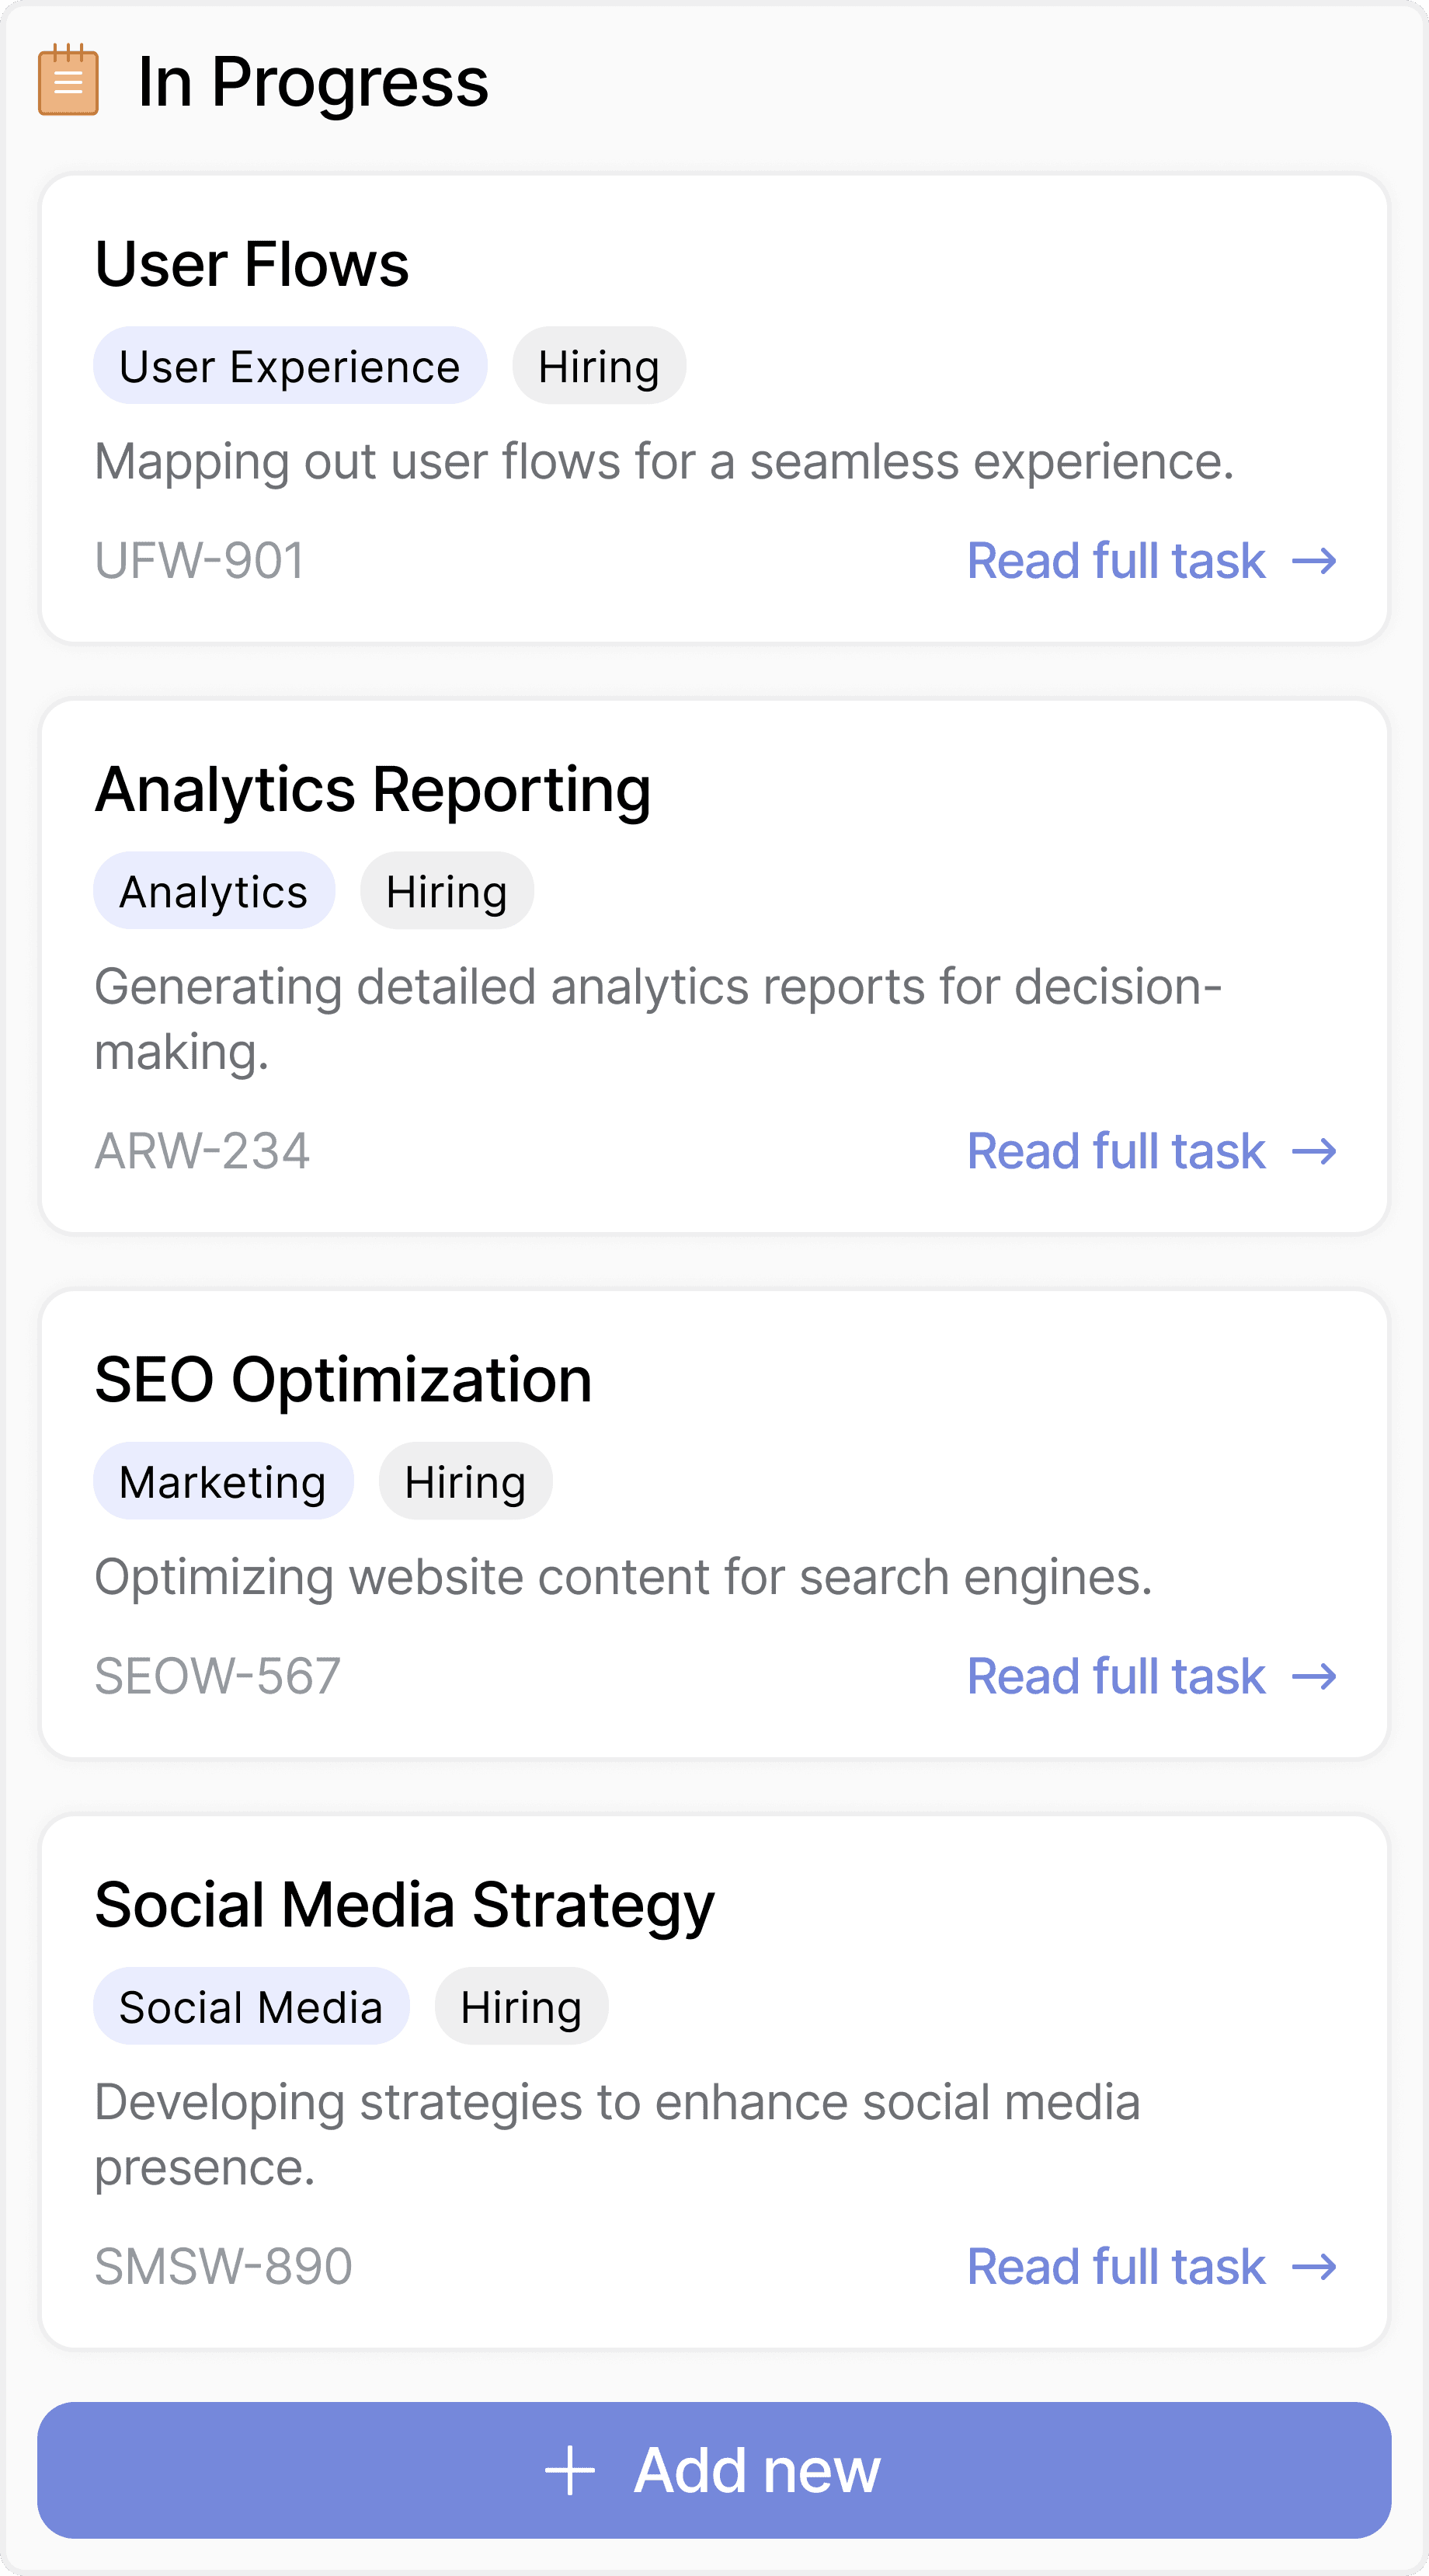Click arrow icon on User Flows card

coord(1313,561)
